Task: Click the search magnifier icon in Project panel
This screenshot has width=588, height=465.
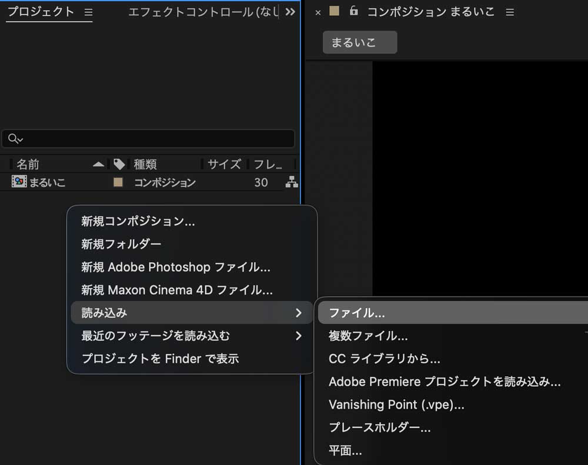Action: click(x=12, y=139)
